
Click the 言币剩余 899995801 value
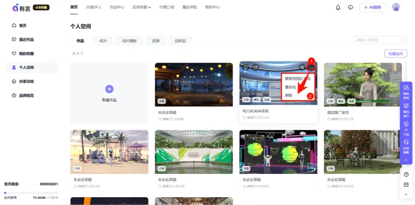(49, 184)
